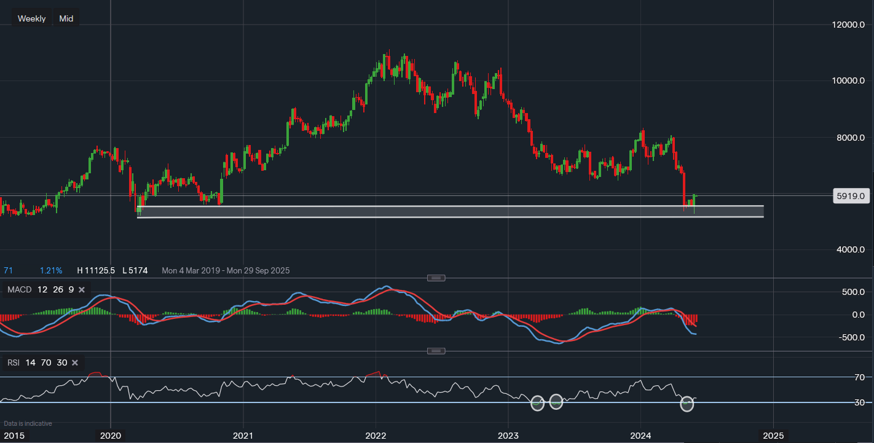
Task: Select the 5919.0 current price label
Action: click(851, 197)
